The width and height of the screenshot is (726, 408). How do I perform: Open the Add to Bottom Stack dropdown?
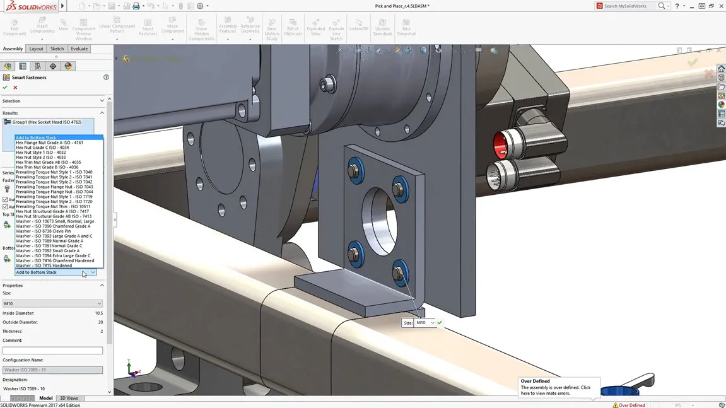tap(93, 272)
